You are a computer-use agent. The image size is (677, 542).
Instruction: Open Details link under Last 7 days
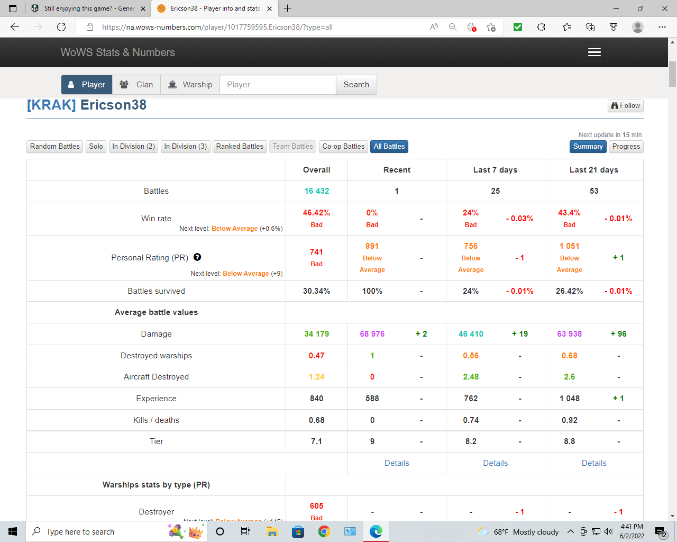click(x=495, y=463)
